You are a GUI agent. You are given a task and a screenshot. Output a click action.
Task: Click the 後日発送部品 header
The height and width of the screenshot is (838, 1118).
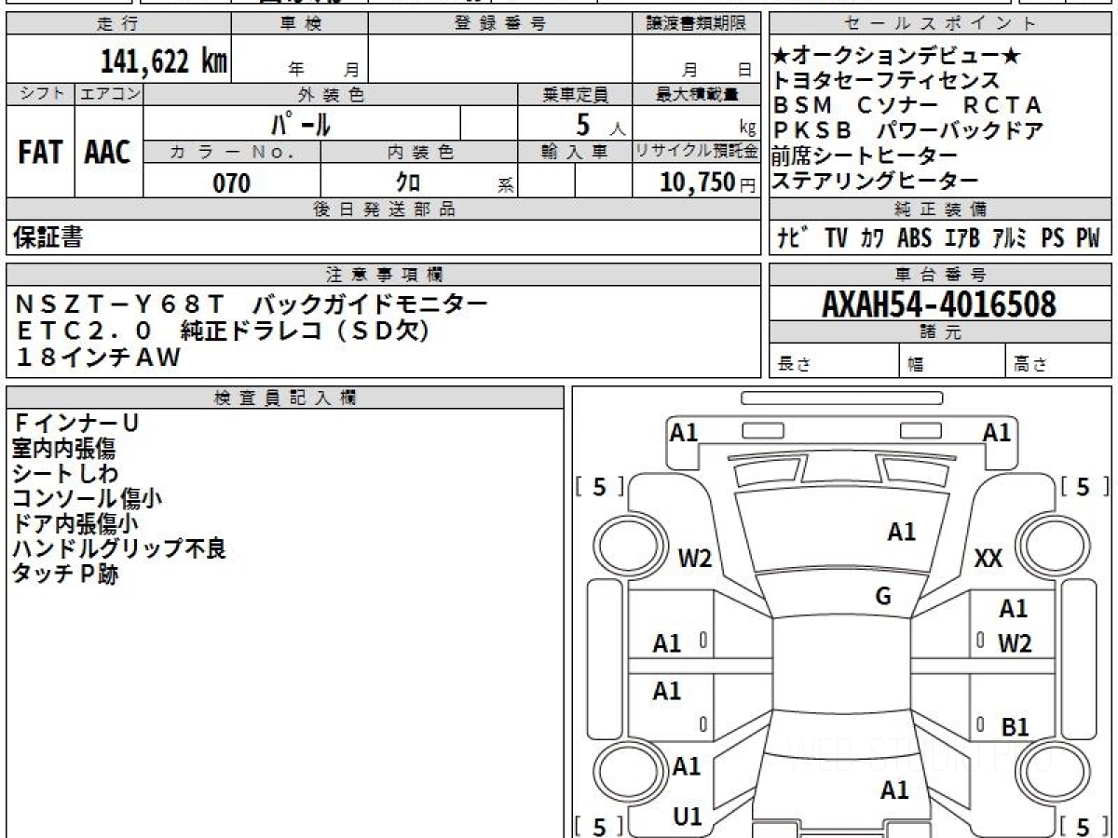[x=384, y=209]
